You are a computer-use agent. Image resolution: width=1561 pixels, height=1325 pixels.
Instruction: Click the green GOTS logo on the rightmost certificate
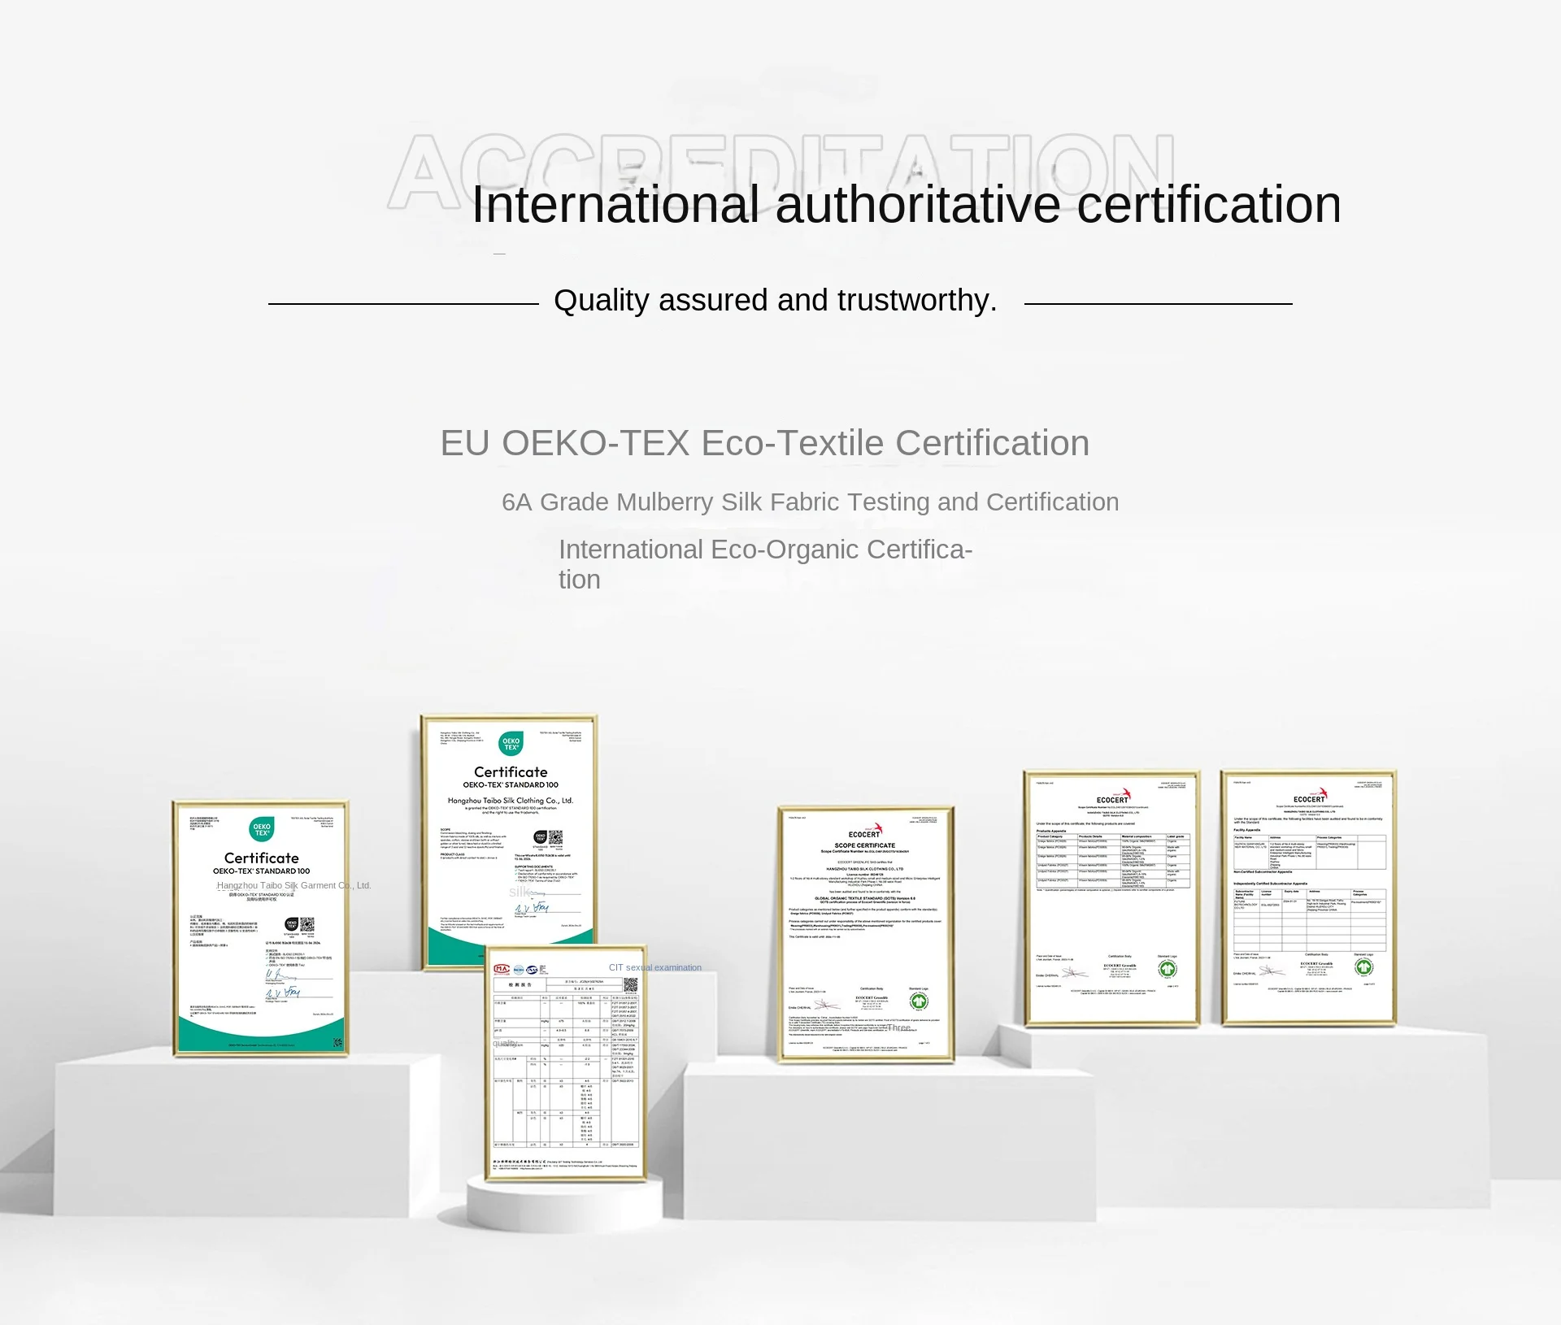1363,967
